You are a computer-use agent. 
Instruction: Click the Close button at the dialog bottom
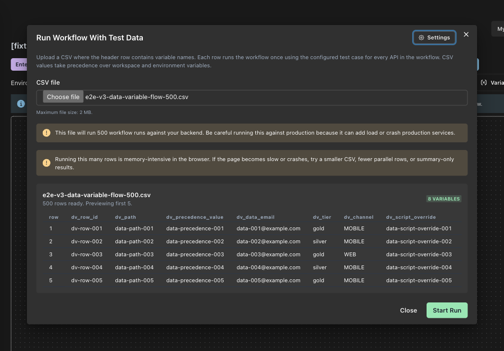(x=408, y=310)
